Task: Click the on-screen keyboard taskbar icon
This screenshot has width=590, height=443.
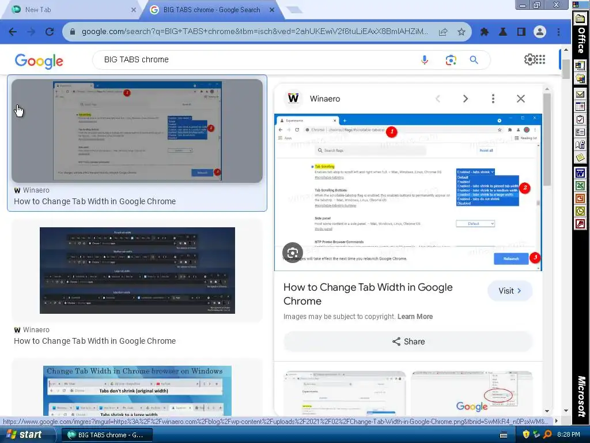Action: click(504, 435)
